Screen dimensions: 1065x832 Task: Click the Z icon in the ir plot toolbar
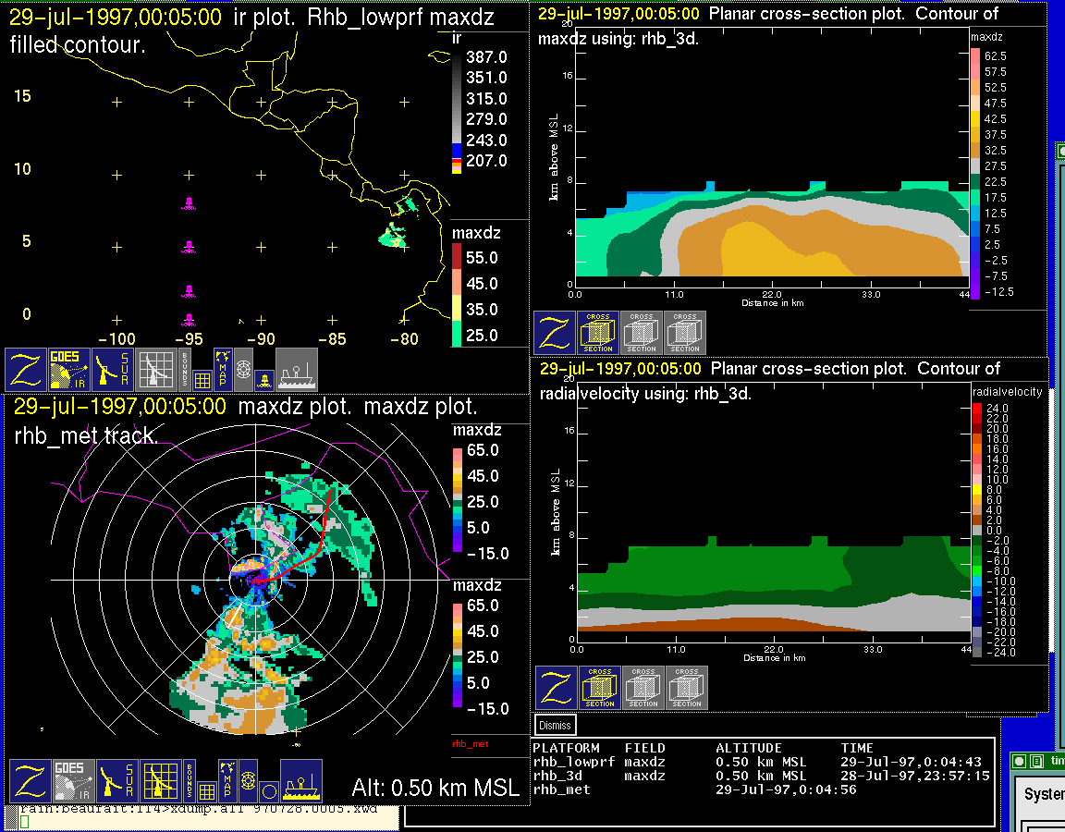pos(27,370)
